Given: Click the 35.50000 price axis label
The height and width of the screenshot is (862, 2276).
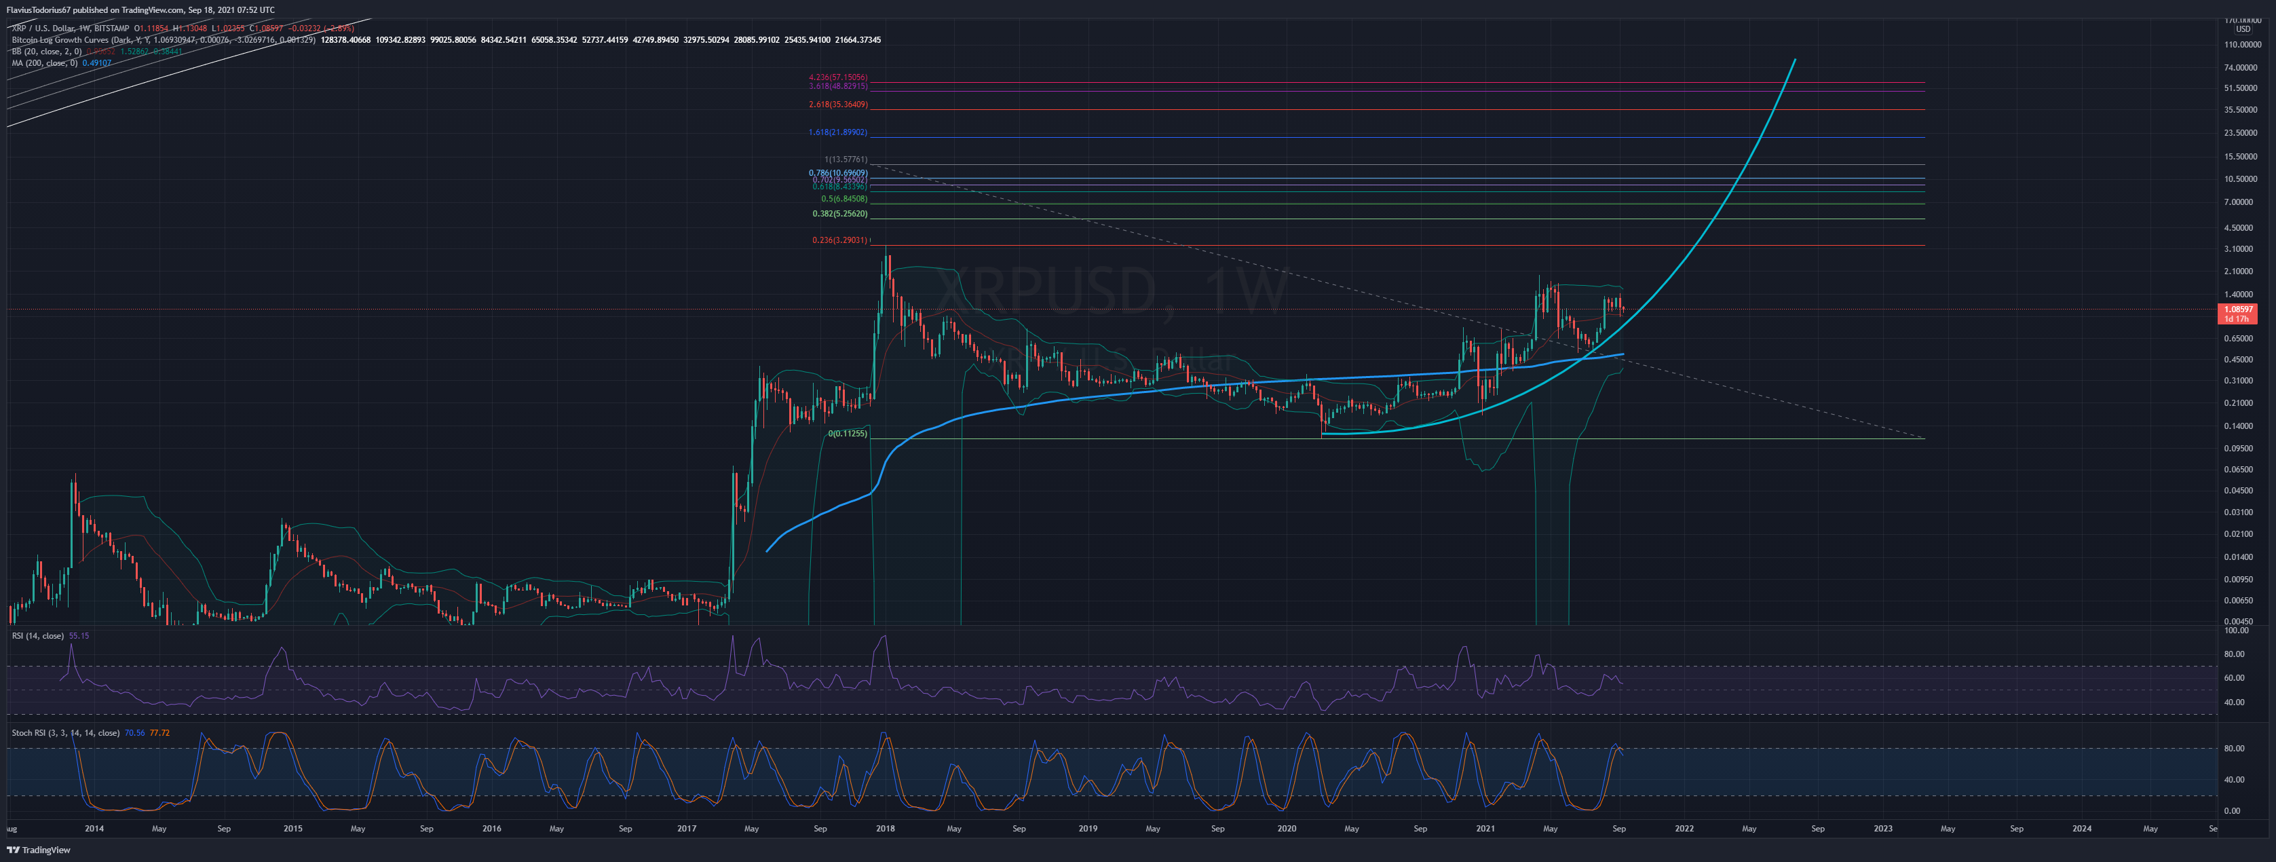Looking at the screenshot, I should (2241, 111).
